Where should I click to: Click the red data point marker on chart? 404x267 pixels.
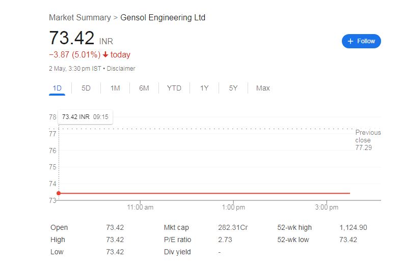[59, 193]
